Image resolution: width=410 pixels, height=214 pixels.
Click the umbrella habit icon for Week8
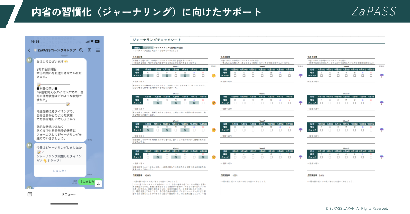coord(301,157)
